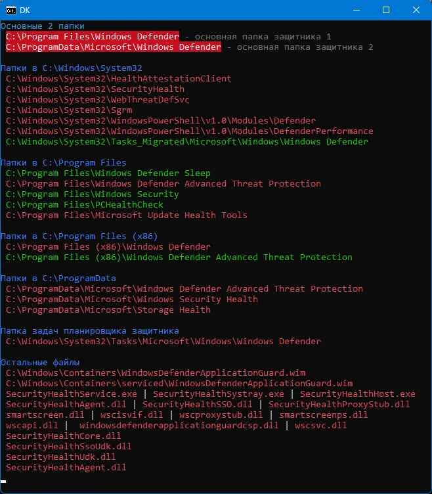
Task: Click the green Tasks_Migrated Windows Defender path
Action: tap(186, 142)
